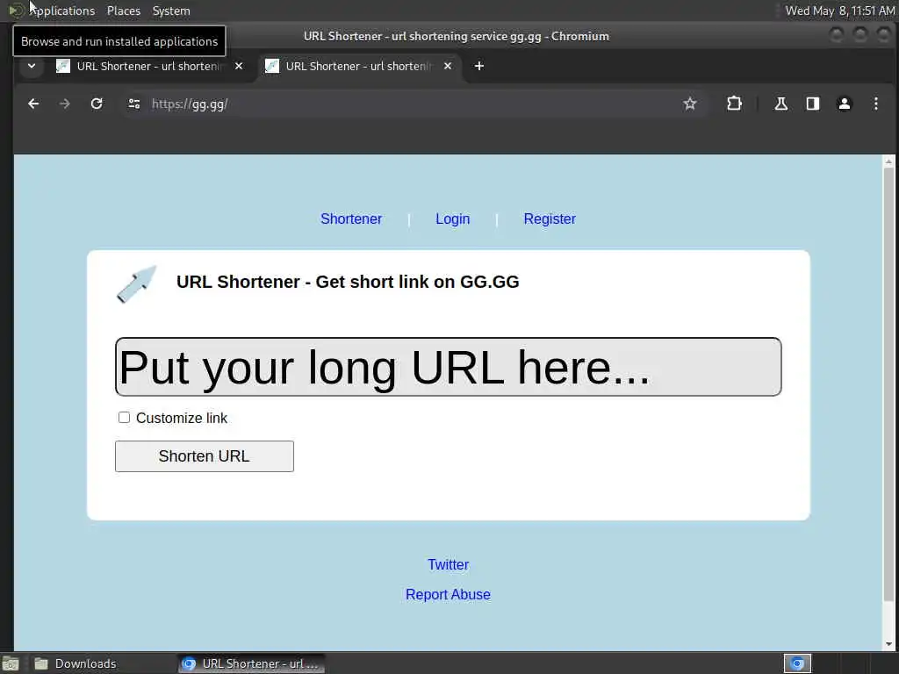Open the Chromium three-dot menu
The image size is (899, 674).
coord(875,104)
